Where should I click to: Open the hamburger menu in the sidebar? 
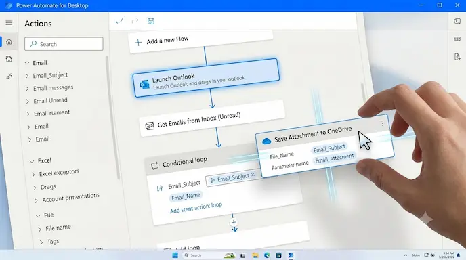tap(9, 23)
